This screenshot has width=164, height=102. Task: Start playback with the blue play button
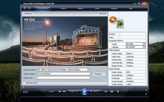coord(84,92)
